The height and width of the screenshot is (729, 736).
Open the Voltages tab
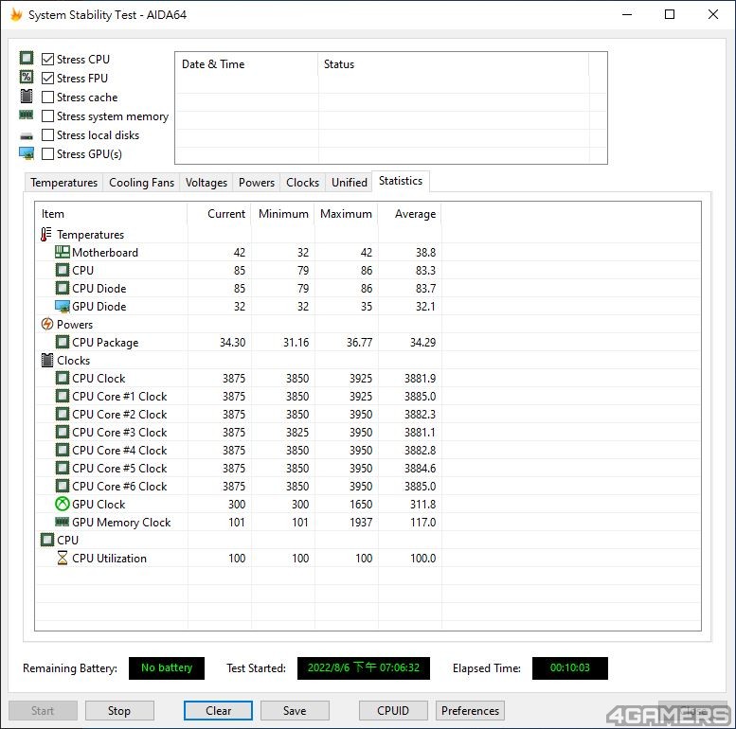[x=206, y=183]
